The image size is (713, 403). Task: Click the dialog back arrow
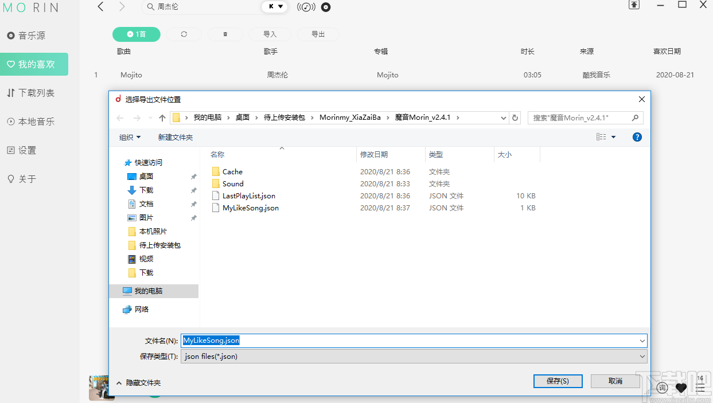click(120, 118)
